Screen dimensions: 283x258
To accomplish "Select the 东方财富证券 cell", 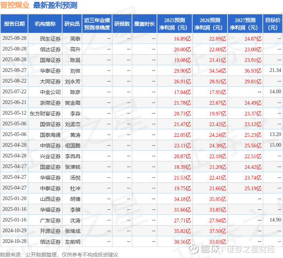I will pos(45,114).
